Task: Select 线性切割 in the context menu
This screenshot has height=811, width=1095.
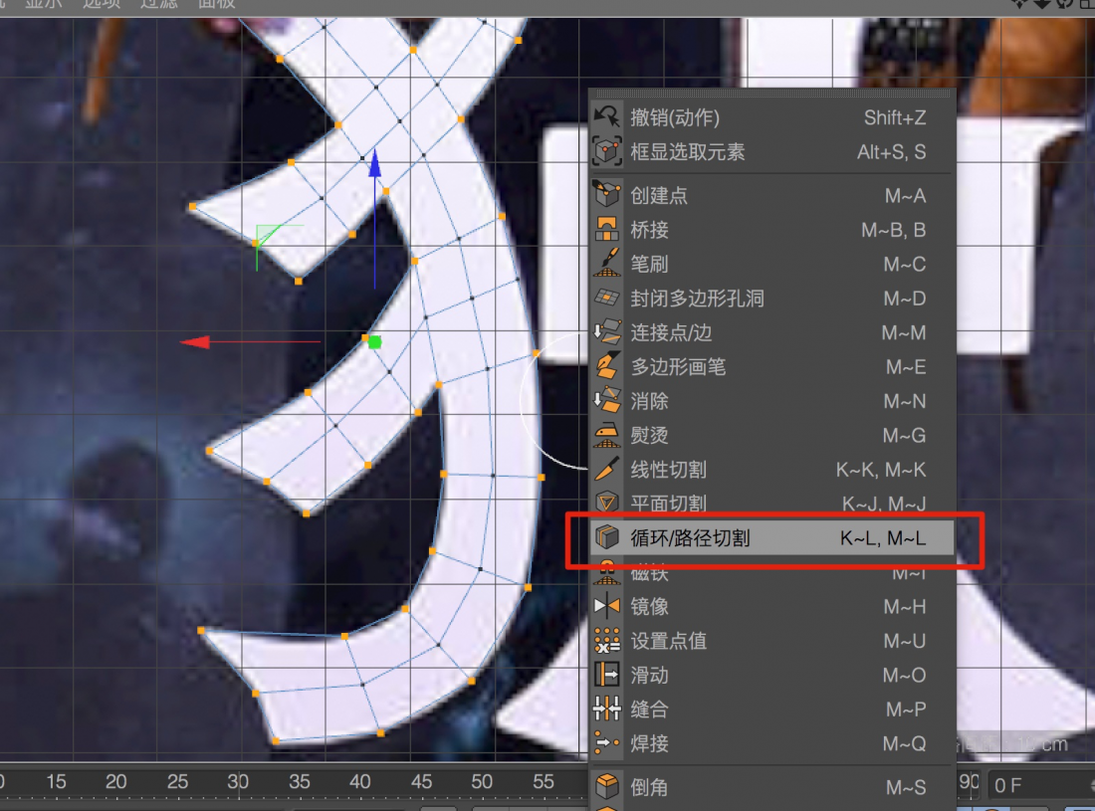Action: coord(668,470)
